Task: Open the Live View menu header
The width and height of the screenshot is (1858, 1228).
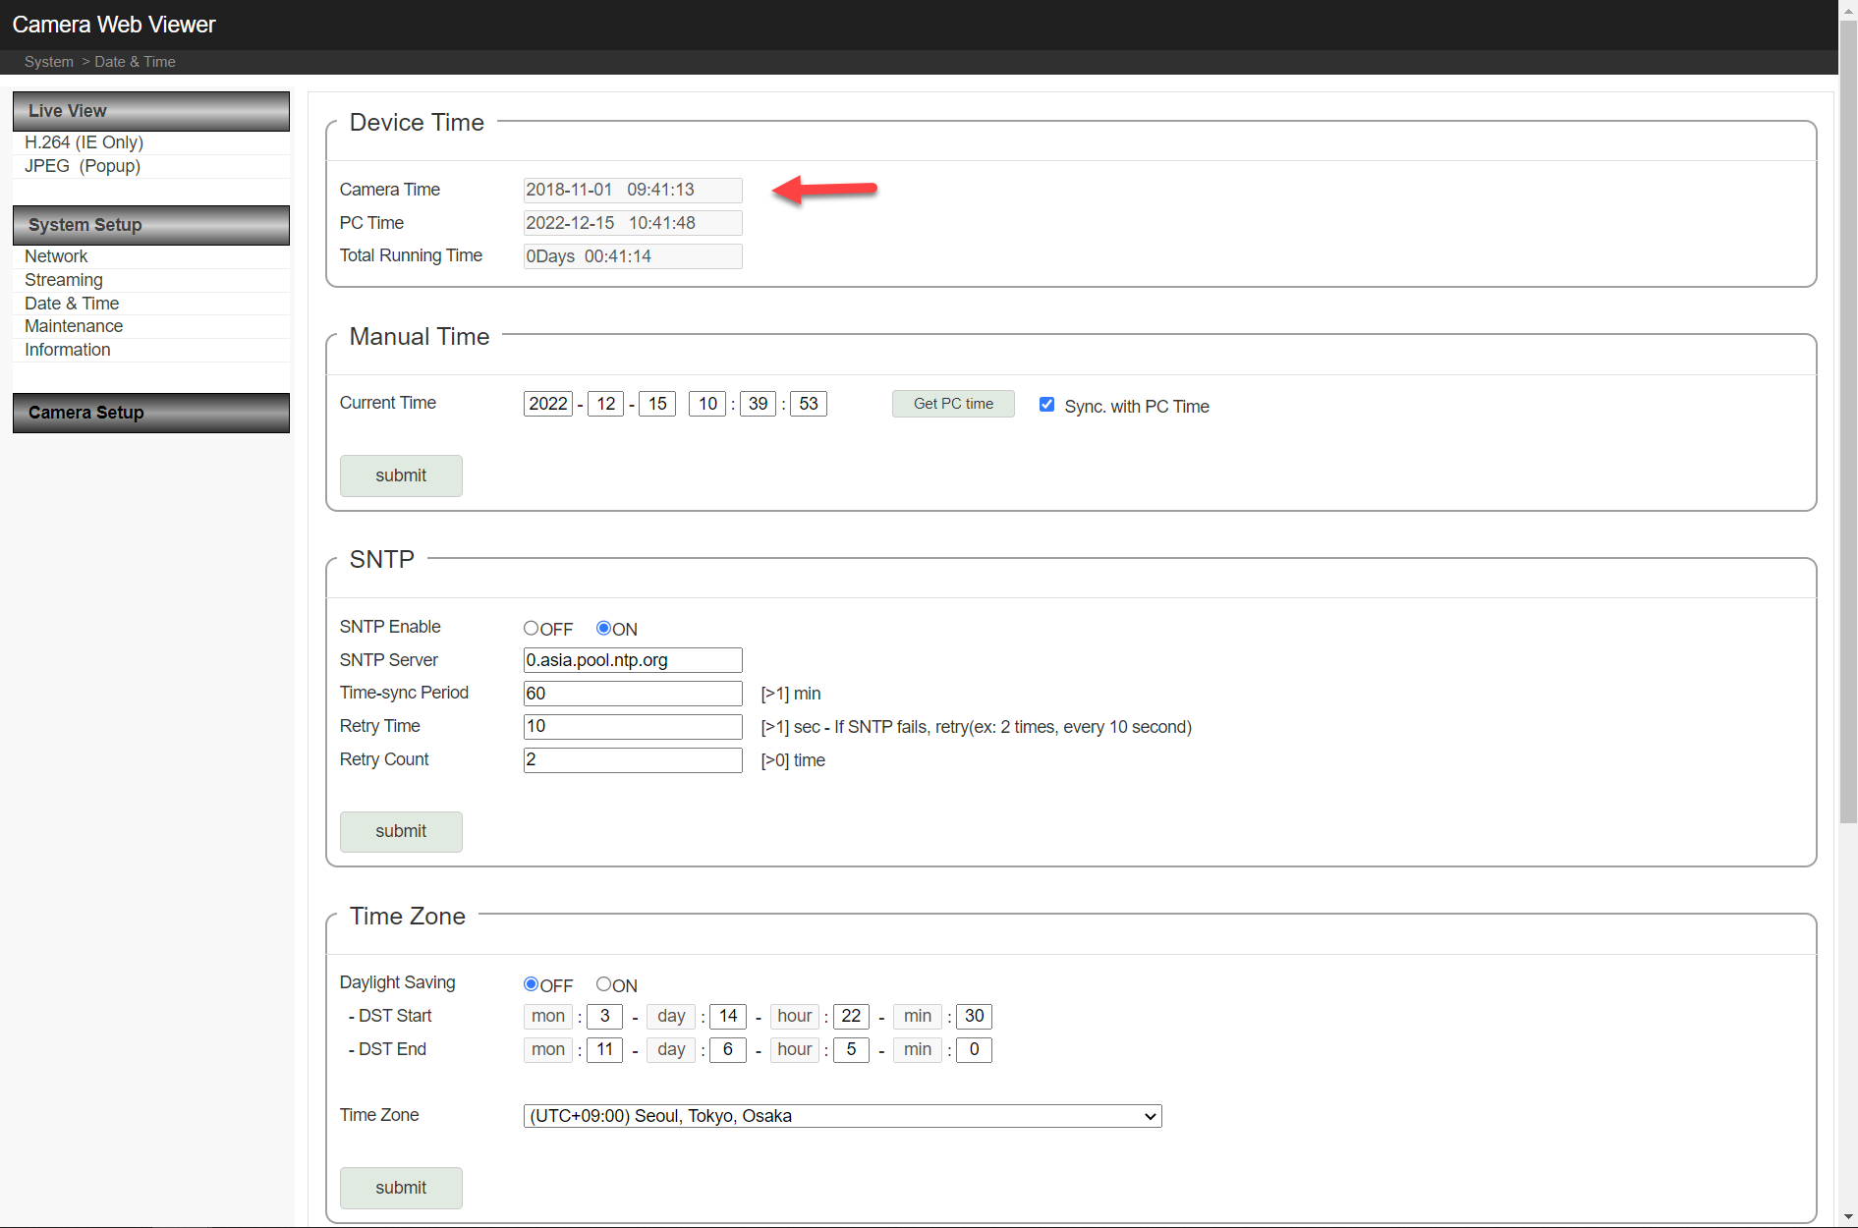Action: coord(151,111)
